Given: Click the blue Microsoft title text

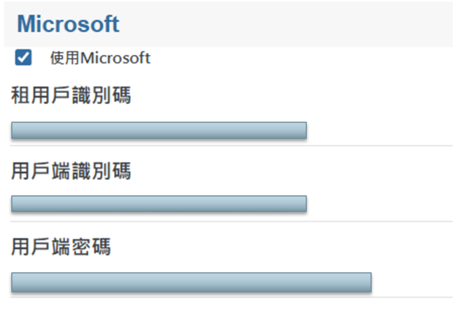Looking at the screenshot, I should pos(68,24).
